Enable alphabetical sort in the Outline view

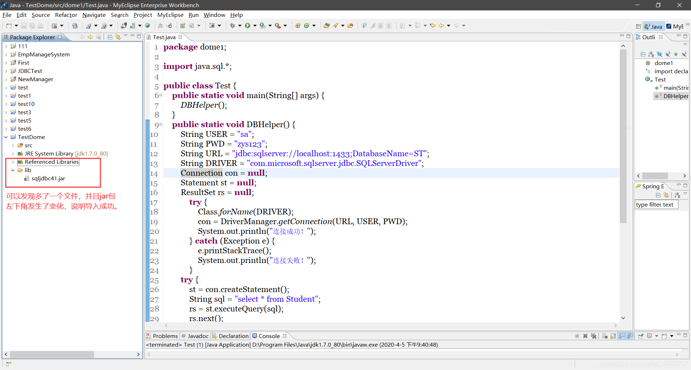[651, 54]
